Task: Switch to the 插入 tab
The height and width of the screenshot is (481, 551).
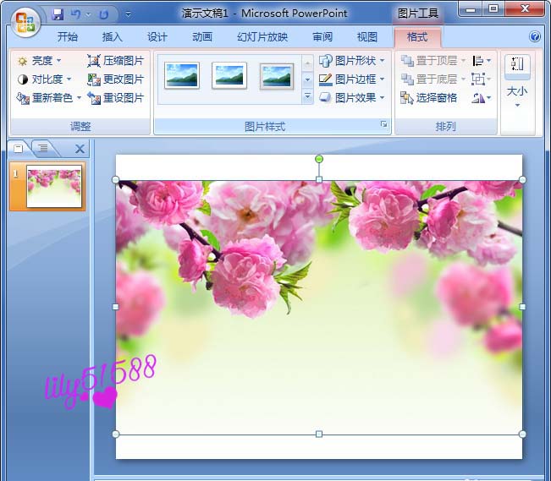Action: pyautogui.click(x=113, y=36)
